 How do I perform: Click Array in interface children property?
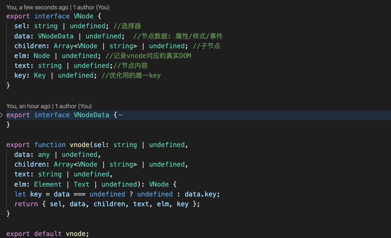64,46
